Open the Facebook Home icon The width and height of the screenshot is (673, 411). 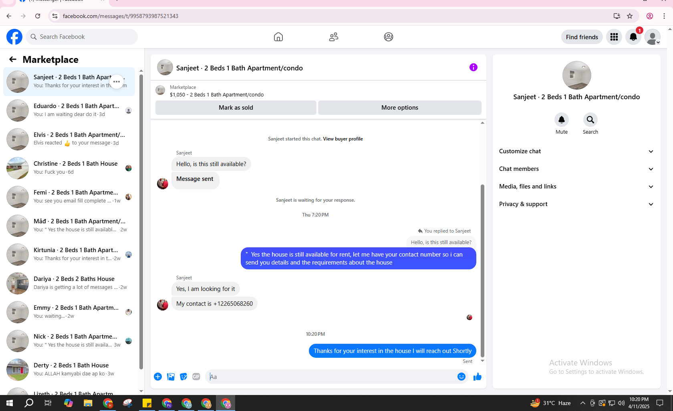click(278, 37)
